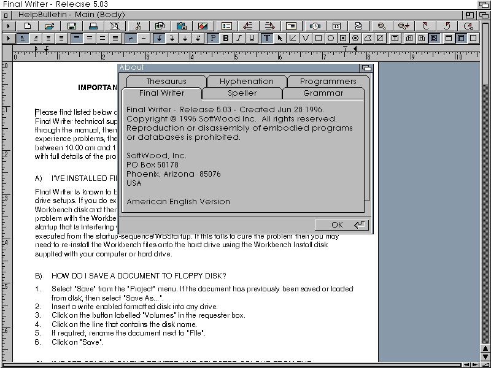Select the arrow pointer tool
The height and width of the screenshot is (368, 491).
pyautogui.click(x=280, y=38)
